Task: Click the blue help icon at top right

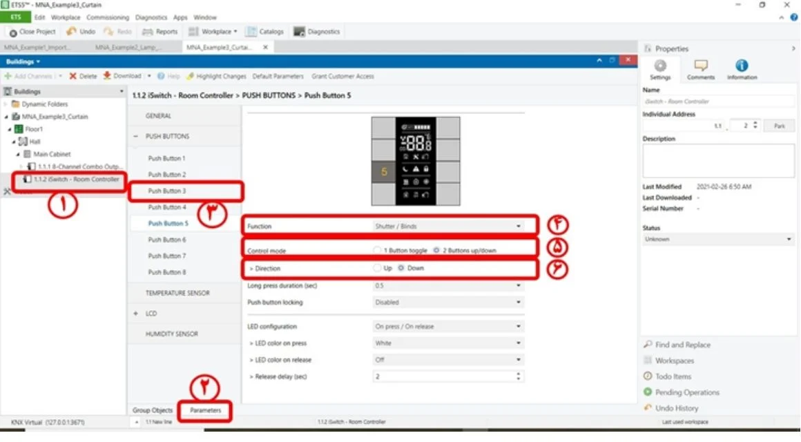Action: [x=794, y=17]
